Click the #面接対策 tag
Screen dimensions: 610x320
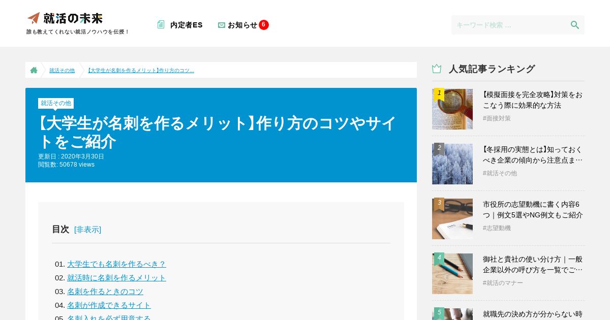497,118
